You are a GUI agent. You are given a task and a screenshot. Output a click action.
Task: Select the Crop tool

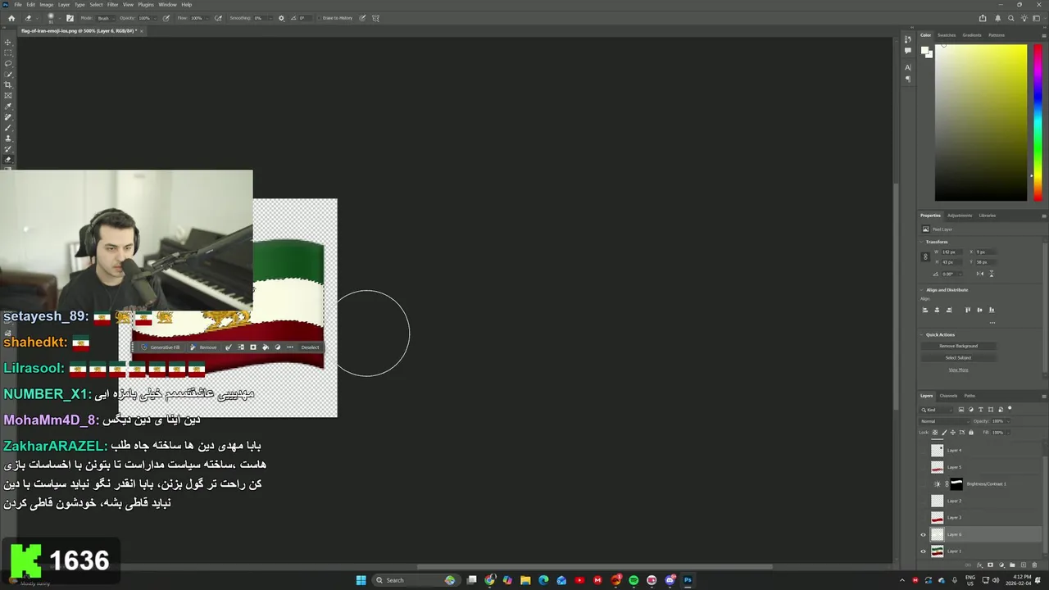(9, 85)
